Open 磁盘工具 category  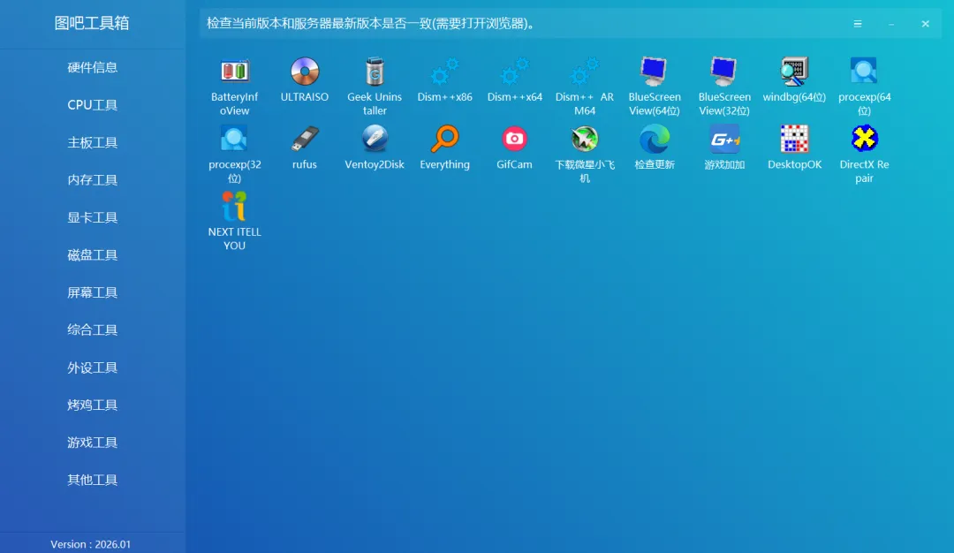[x=93, y=255]
